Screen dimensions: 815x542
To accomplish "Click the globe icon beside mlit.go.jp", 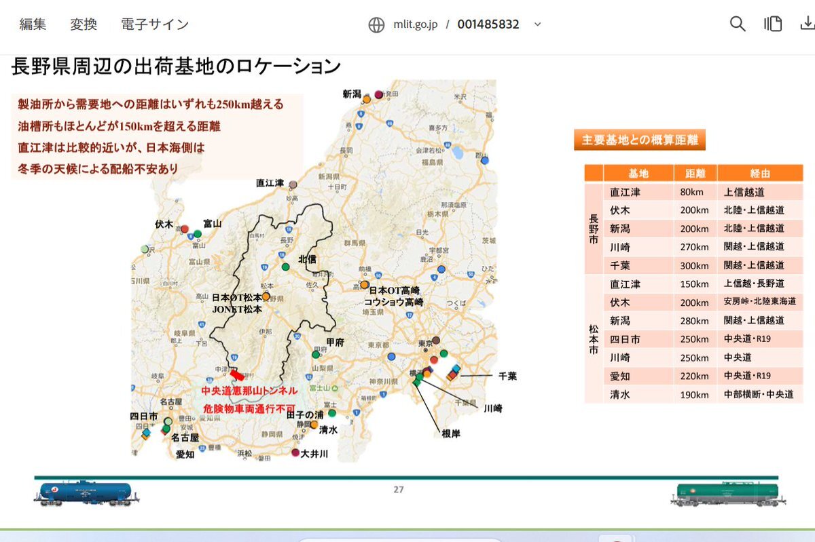I will [x=376, y=25].
